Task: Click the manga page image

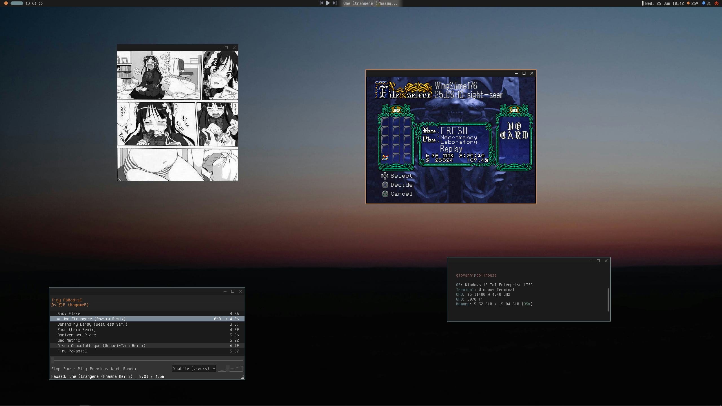Action: pos(178,116)
